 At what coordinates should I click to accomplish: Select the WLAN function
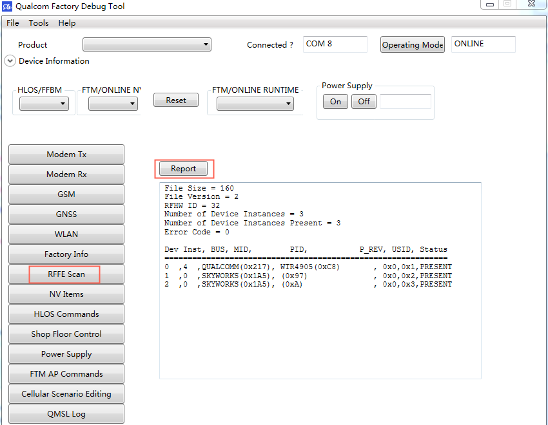click(x=66, y=234)
